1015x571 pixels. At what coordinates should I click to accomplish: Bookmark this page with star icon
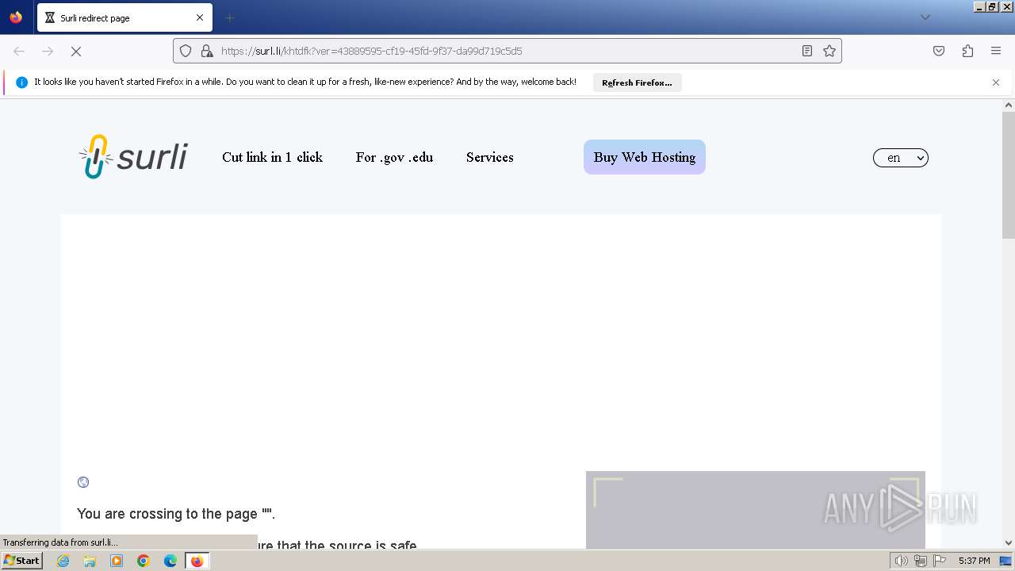tap(829, 51)
